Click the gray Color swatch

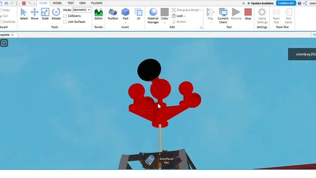tap(164, 12)
